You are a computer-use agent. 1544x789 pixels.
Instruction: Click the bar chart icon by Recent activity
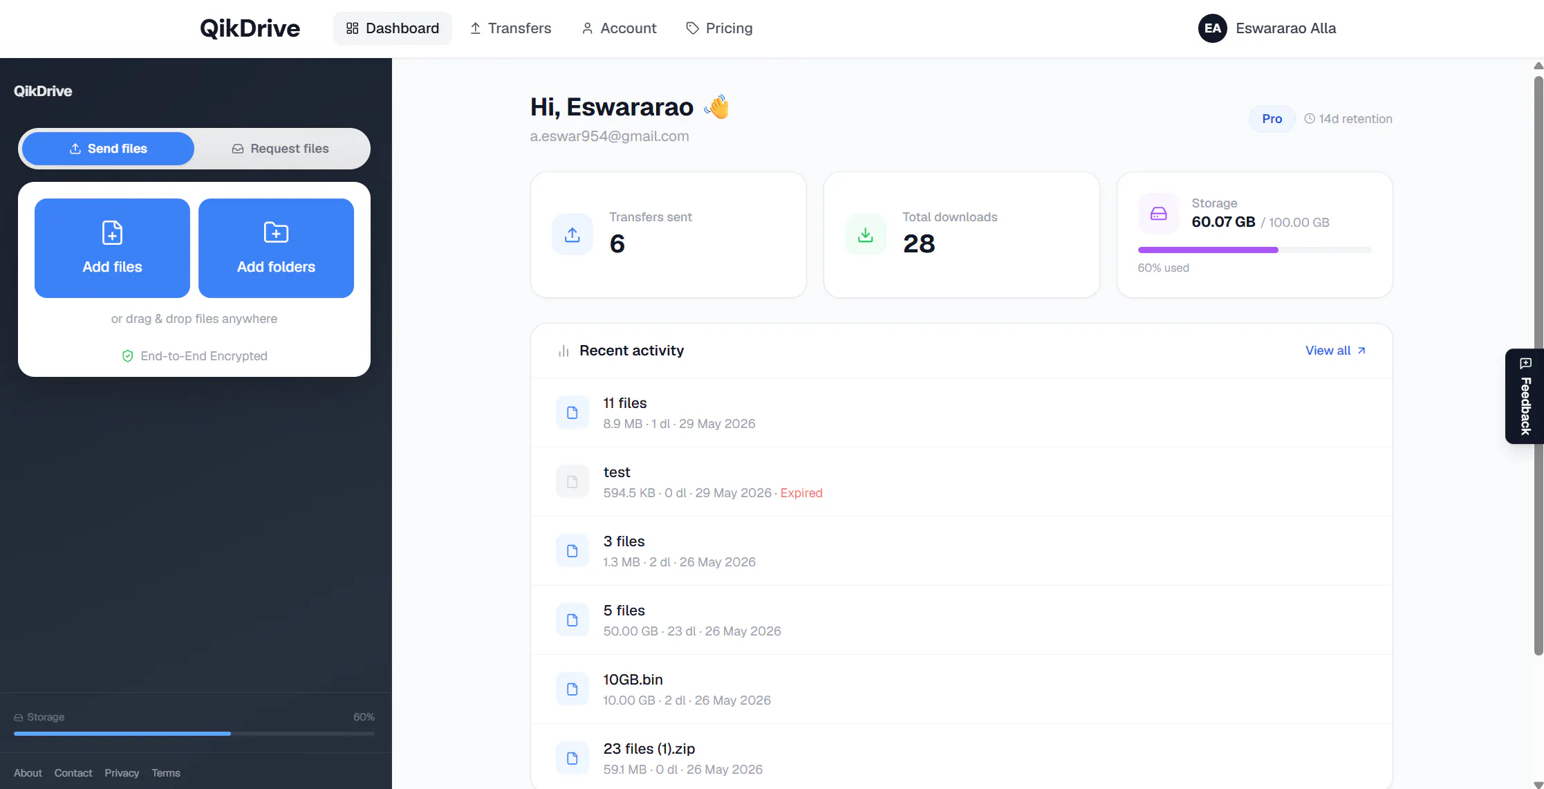coord(564,351)
